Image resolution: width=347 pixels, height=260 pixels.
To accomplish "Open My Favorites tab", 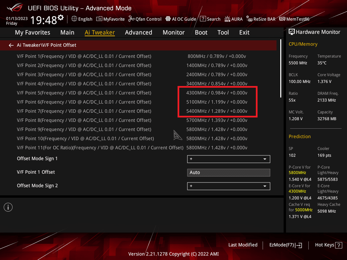I will 33,32.
